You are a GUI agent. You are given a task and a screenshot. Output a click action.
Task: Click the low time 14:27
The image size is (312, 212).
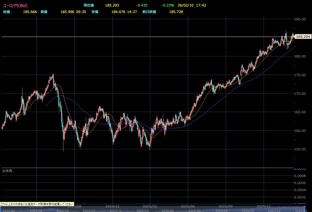coord(132,12)
